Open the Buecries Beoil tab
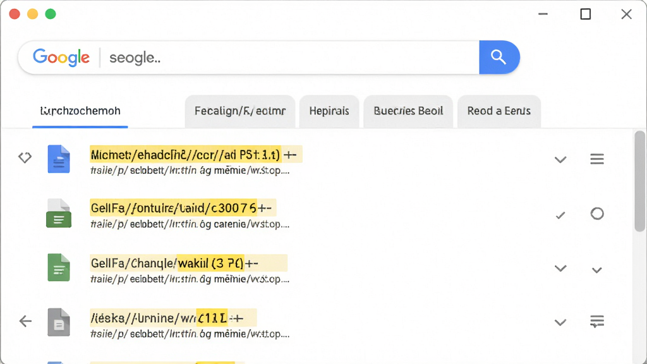The height and width of the screenshot is (364, 647). point(408,111)
